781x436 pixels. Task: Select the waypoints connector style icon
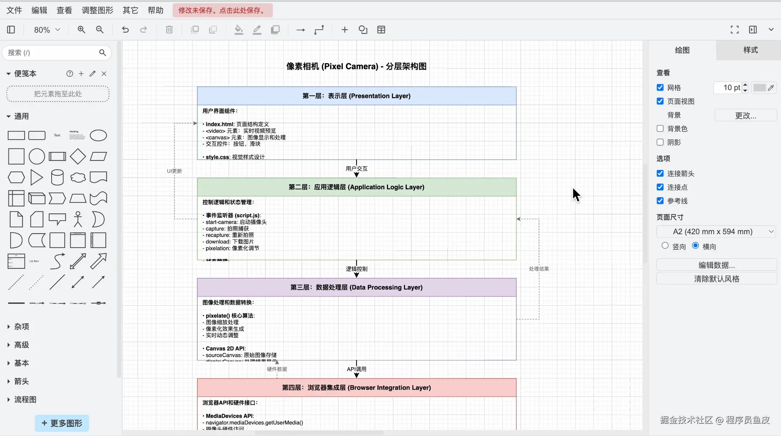pos(319,30)
